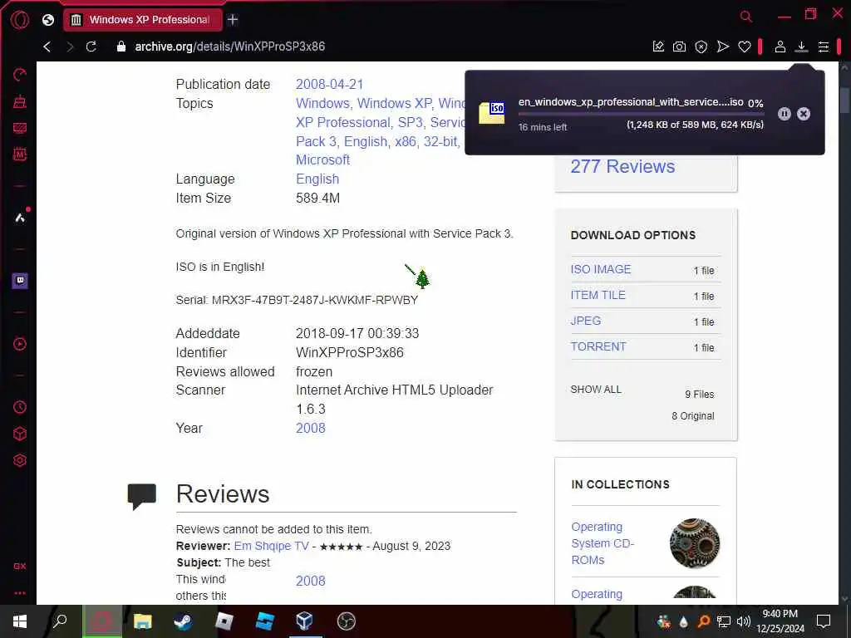Open the sidebar M chip icon
851x638 pixels.
20,154
